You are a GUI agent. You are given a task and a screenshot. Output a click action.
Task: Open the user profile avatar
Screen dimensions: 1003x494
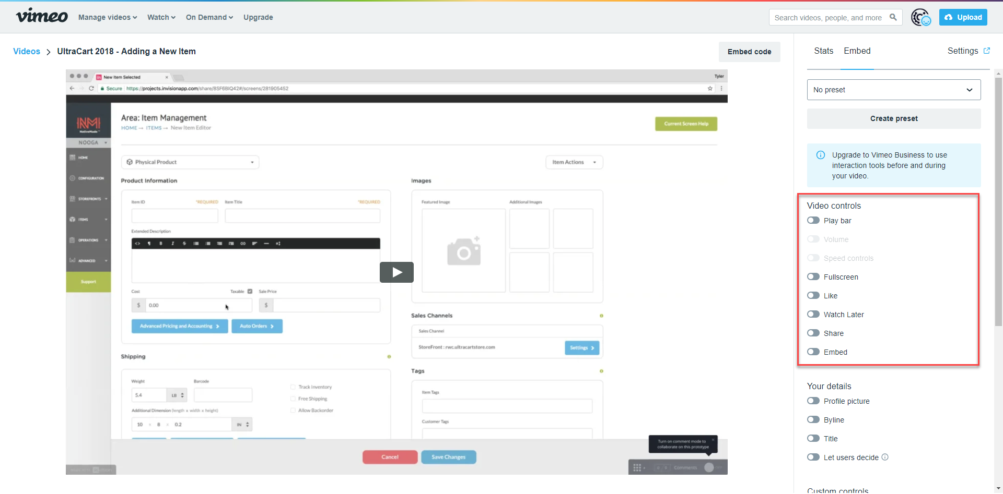coord(921,17)
